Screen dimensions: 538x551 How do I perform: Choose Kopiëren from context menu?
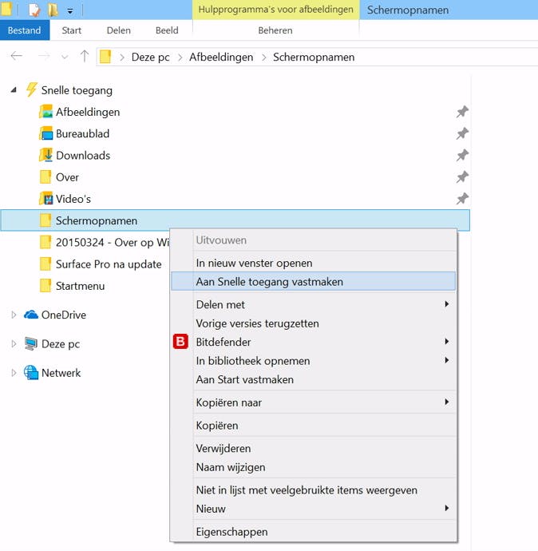(x=313, y=426)
